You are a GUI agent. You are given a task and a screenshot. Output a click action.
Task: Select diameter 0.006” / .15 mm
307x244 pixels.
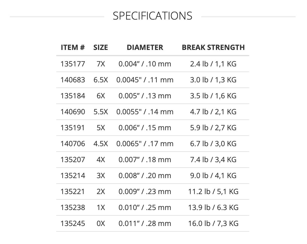[145, 128]
